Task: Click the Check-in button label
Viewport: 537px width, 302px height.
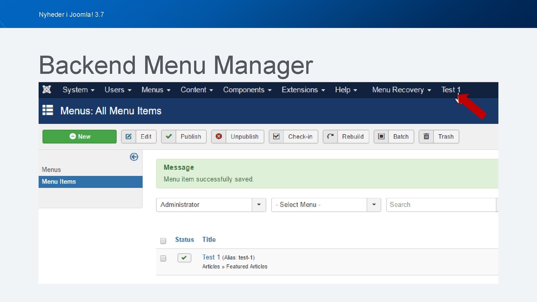Action: coord(300,136)
